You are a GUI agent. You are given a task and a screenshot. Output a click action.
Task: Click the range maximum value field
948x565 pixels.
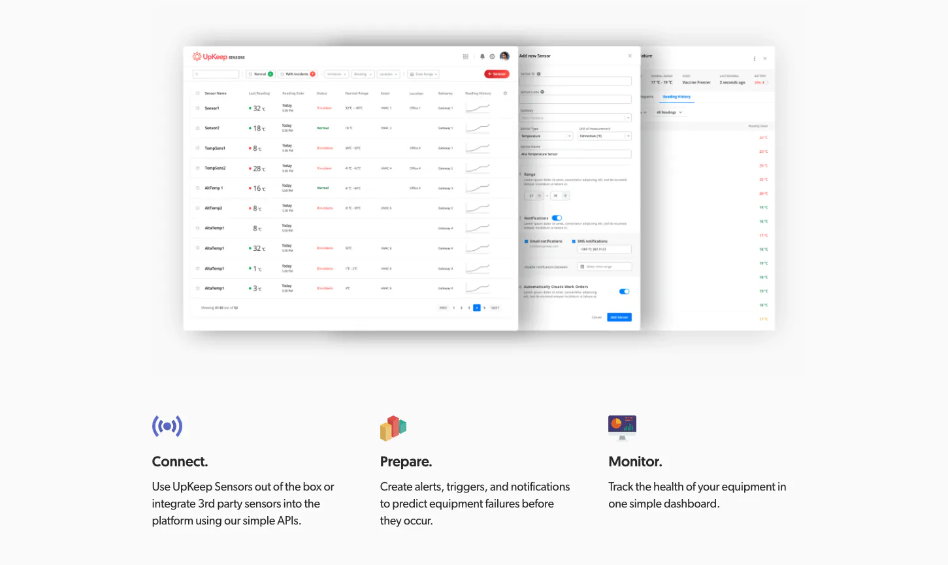[x=560, y=196]
